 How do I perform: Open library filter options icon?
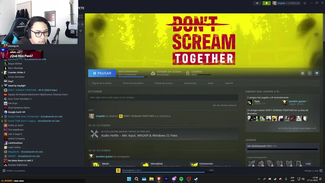81,31
